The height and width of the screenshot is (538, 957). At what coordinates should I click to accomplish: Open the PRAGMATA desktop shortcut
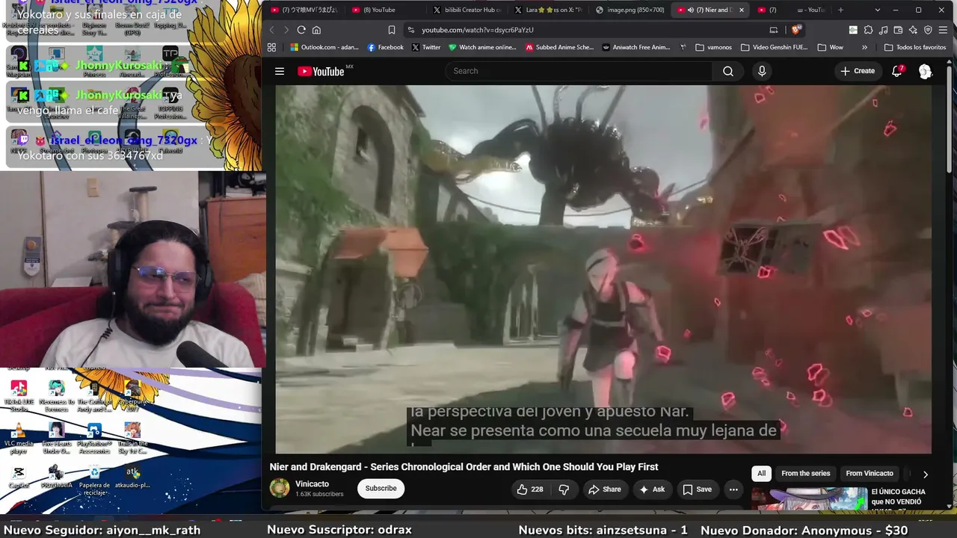click(x=56, y=477)
